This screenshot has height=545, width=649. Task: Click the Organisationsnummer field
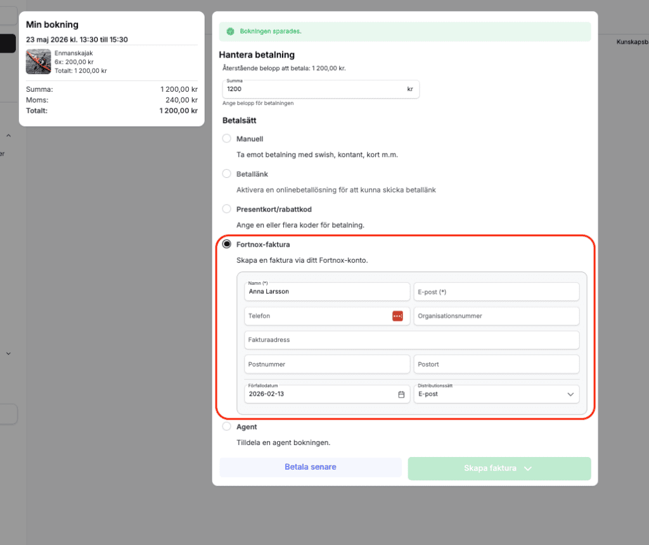tap(496, 316)
